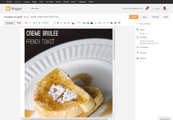The width and height of the screenshot is (173, 120).
Task: Click the Insert jump break icon
Action: pyautogui.click(x=95, y=23)
